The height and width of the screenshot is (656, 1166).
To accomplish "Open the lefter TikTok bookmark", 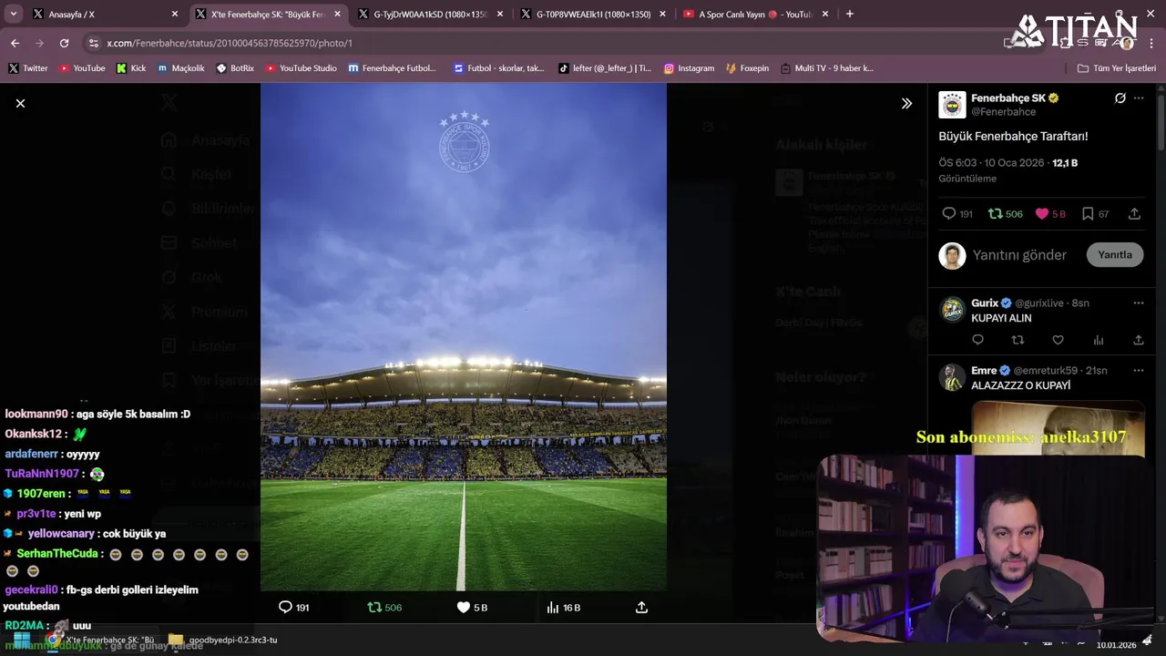I will (x=605, y=68).
